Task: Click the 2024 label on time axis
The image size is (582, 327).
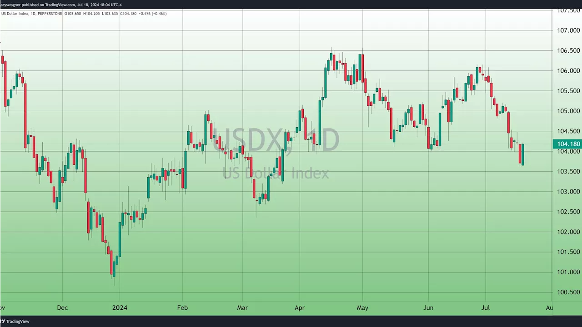Action: click(120, 307)
